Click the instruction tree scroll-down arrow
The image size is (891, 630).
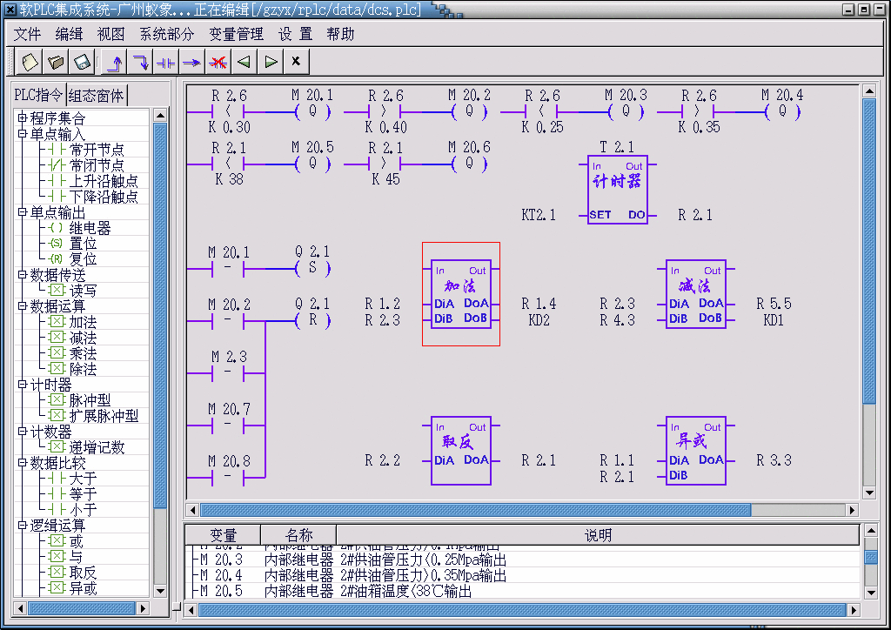[160, 592]
